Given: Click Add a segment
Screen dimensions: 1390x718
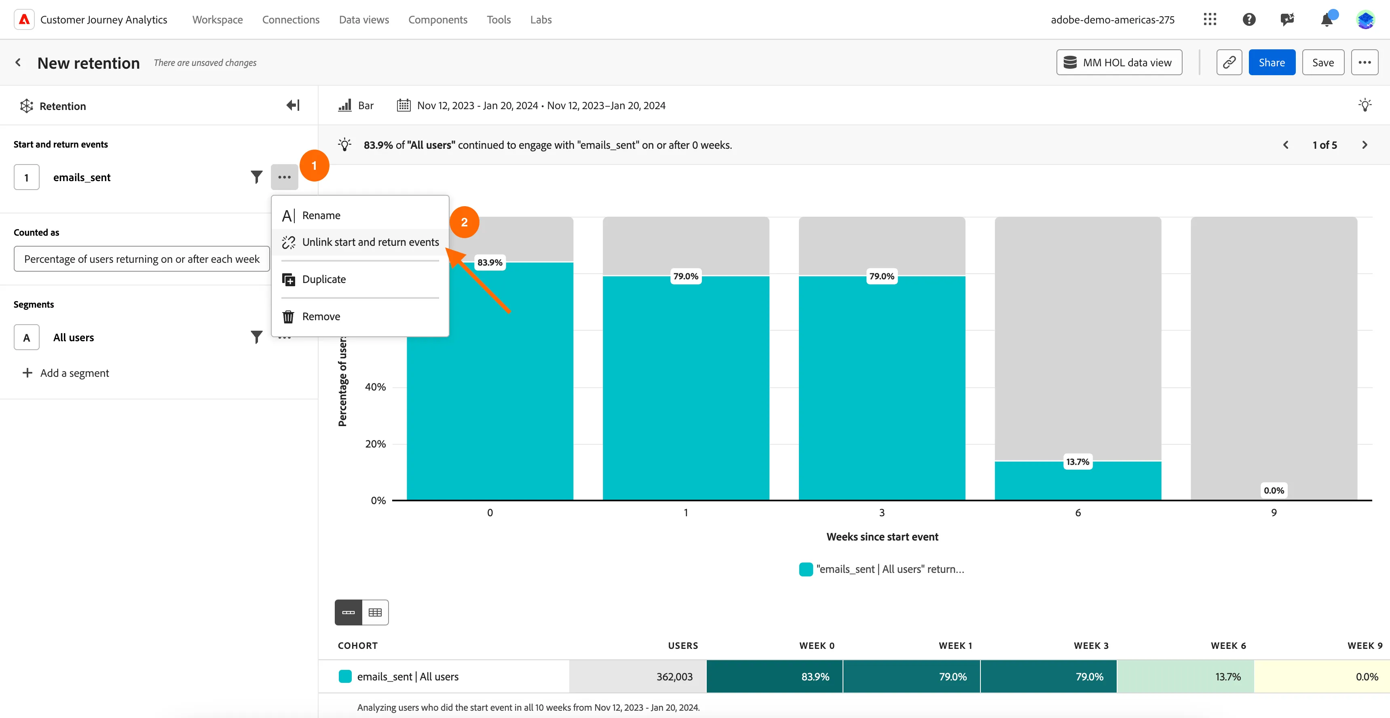Looking at the screenshot, I should point(65,373).
